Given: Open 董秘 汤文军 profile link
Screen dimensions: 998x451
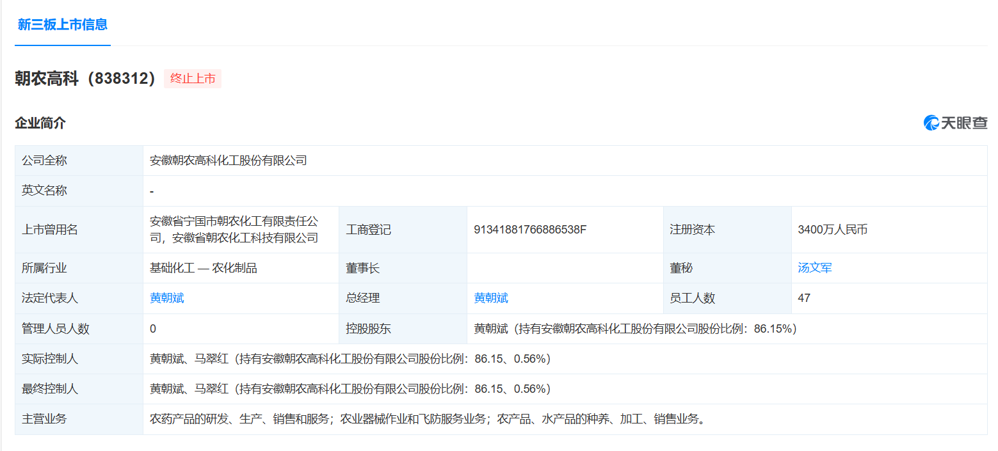Looking at the screenshot, I should [815, 268].
